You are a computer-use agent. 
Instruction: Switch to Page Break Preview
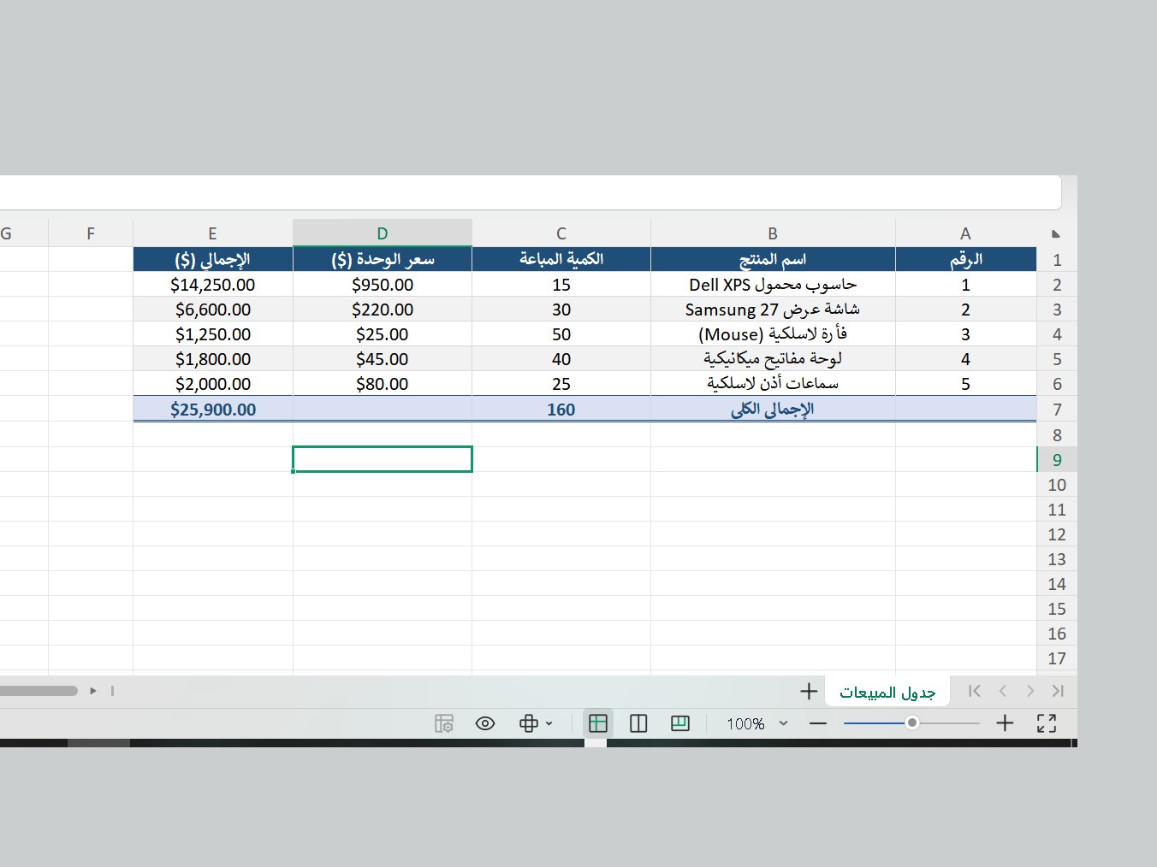pyautogui.click(x=680, y=723)
